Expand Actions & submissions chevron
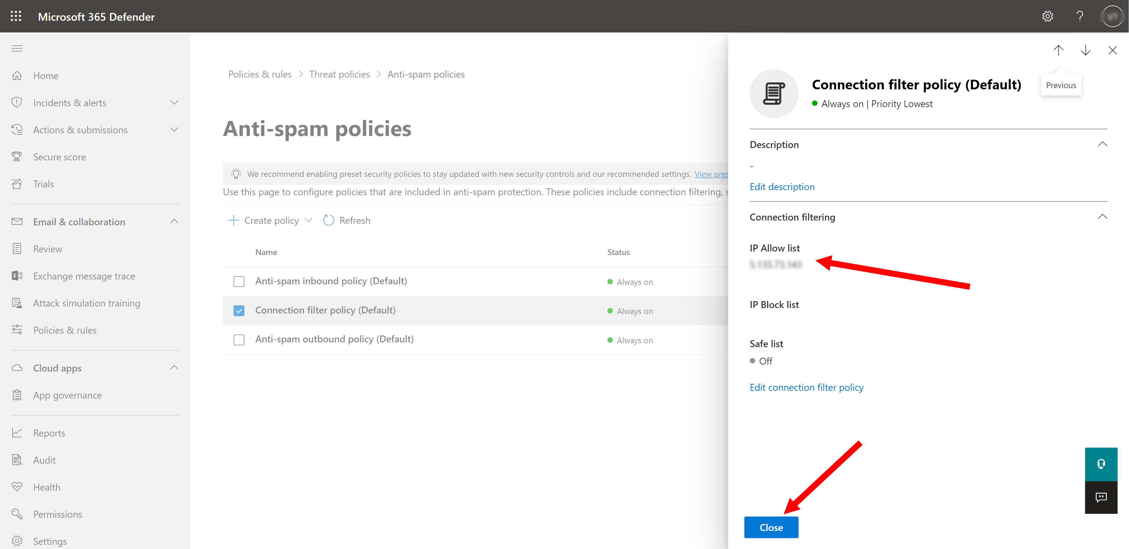 click(174, 130)
